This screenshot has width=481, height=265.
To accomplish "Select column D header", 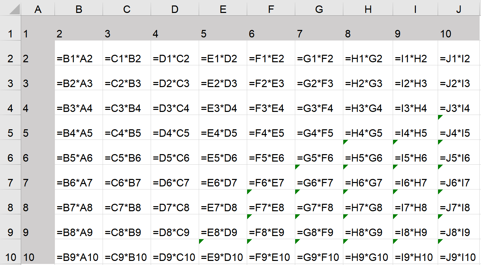I will [x=175, y=9].
